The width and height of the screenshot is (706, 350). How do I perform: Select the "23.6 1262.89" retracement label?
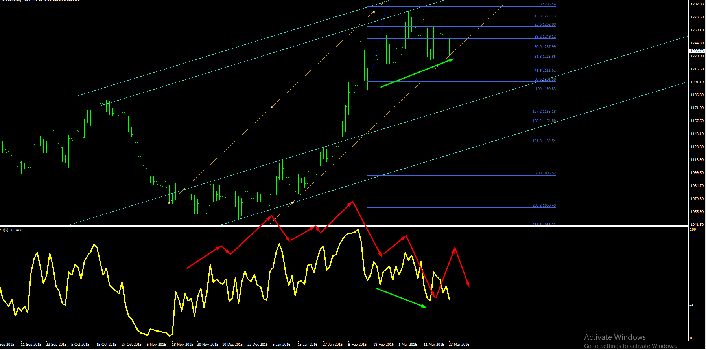coord(545,24)
